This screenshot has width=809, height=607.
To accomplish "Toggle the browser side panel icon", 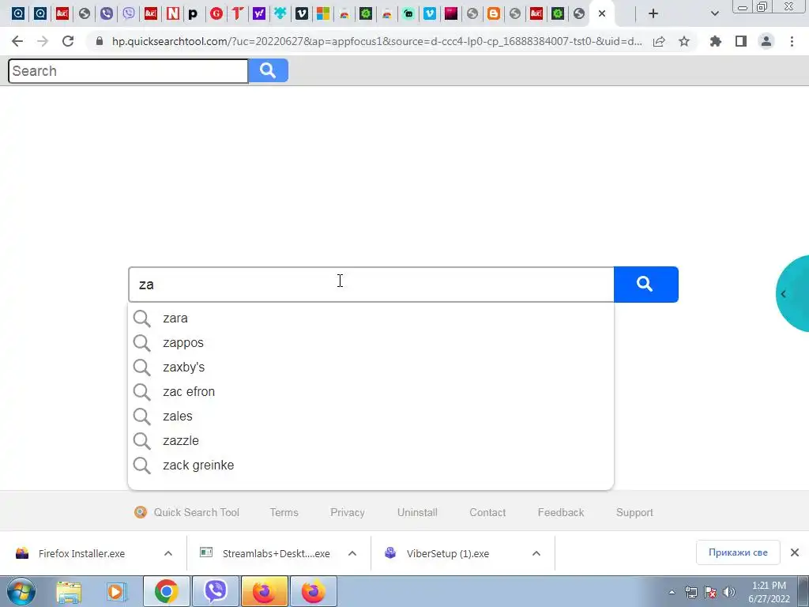I will [x=741, y=41].
